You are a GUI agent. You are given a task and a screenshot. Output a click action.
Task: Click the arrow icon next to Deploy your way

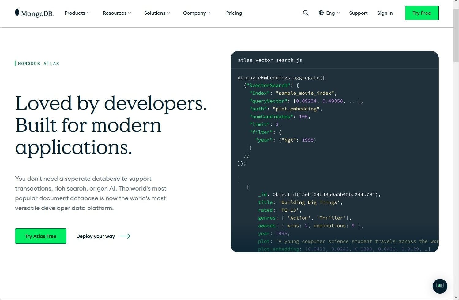(125, 236)
